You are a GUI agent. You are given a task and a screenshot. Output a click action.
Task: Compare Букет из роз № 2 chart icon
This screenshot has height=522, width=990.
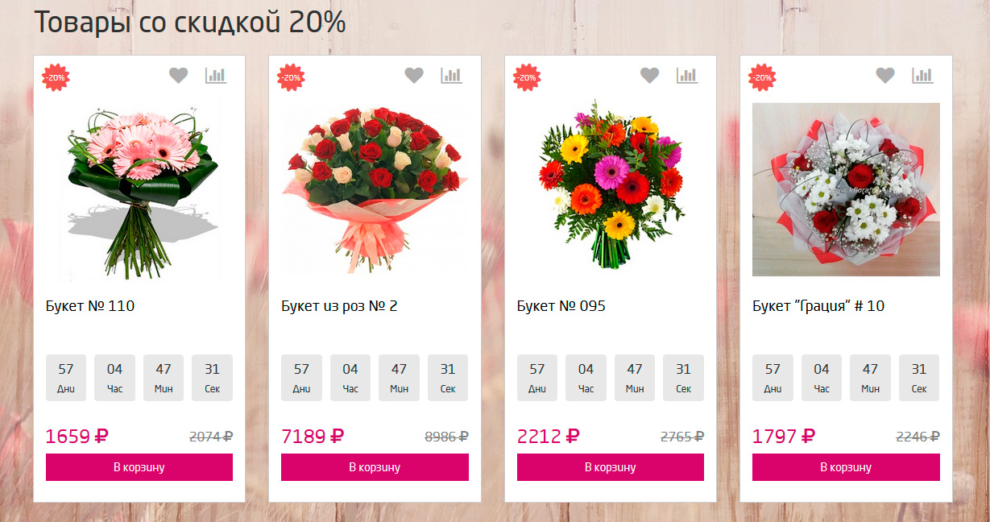point(452,76)
